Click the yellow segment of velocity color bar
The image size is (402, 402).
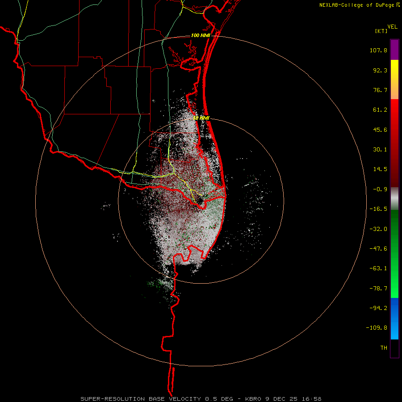[394, 80]
